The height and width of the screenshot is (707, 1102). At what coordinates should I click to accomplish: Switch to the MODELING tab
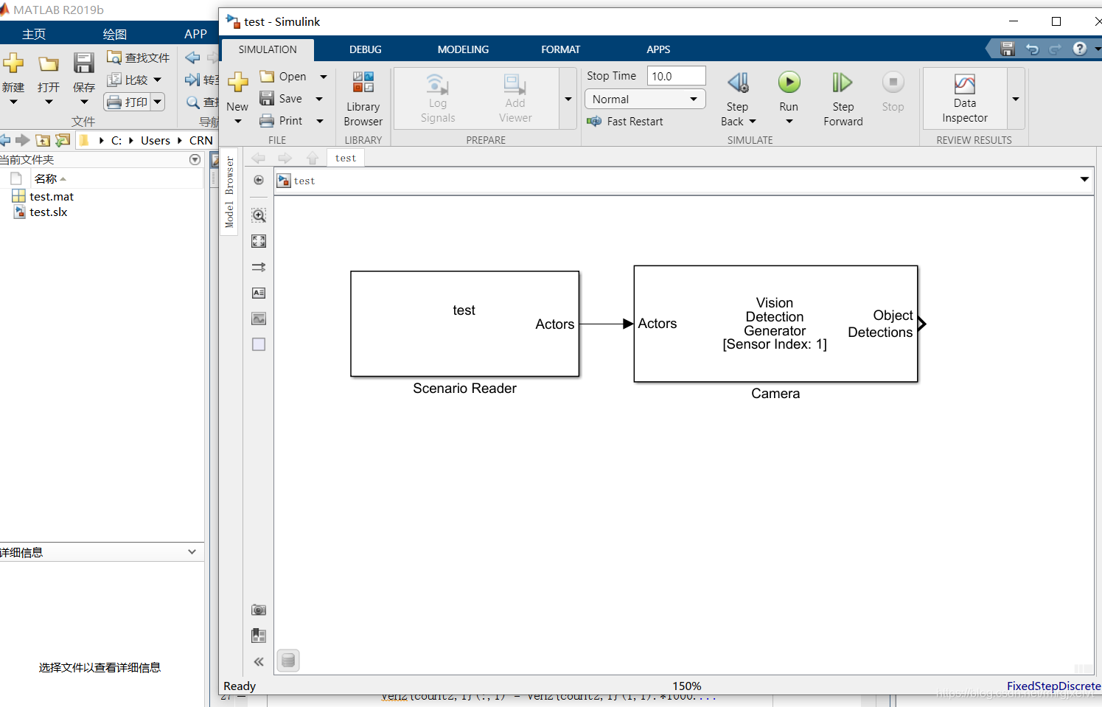pos(463,49)
